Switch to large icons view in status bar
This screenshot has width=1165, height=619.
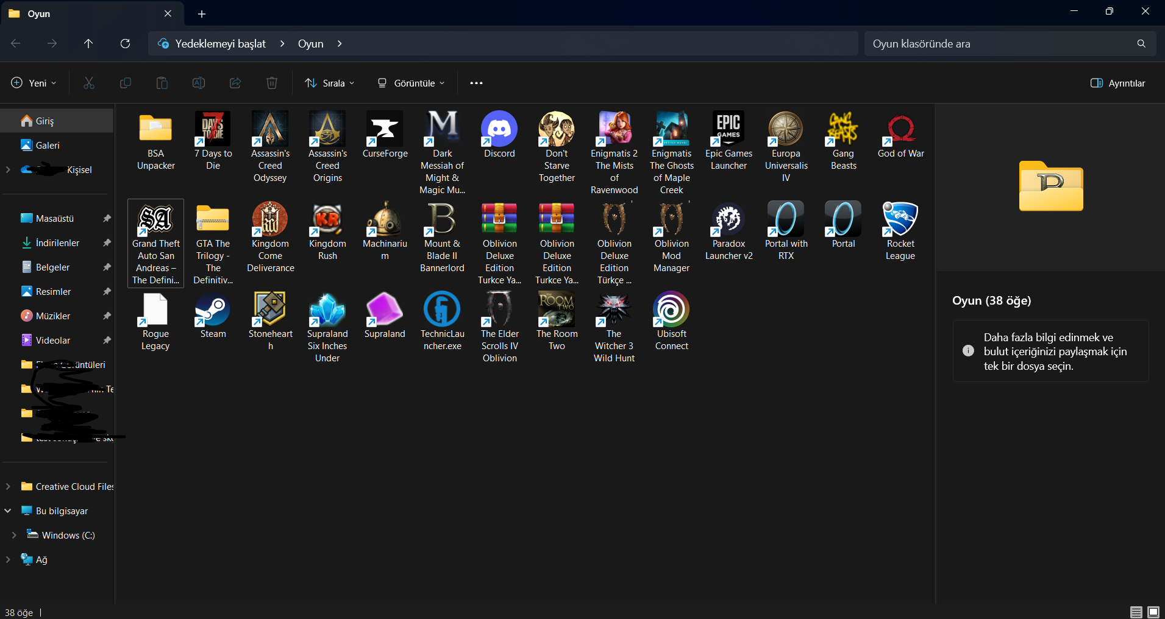click(1153, 612)
